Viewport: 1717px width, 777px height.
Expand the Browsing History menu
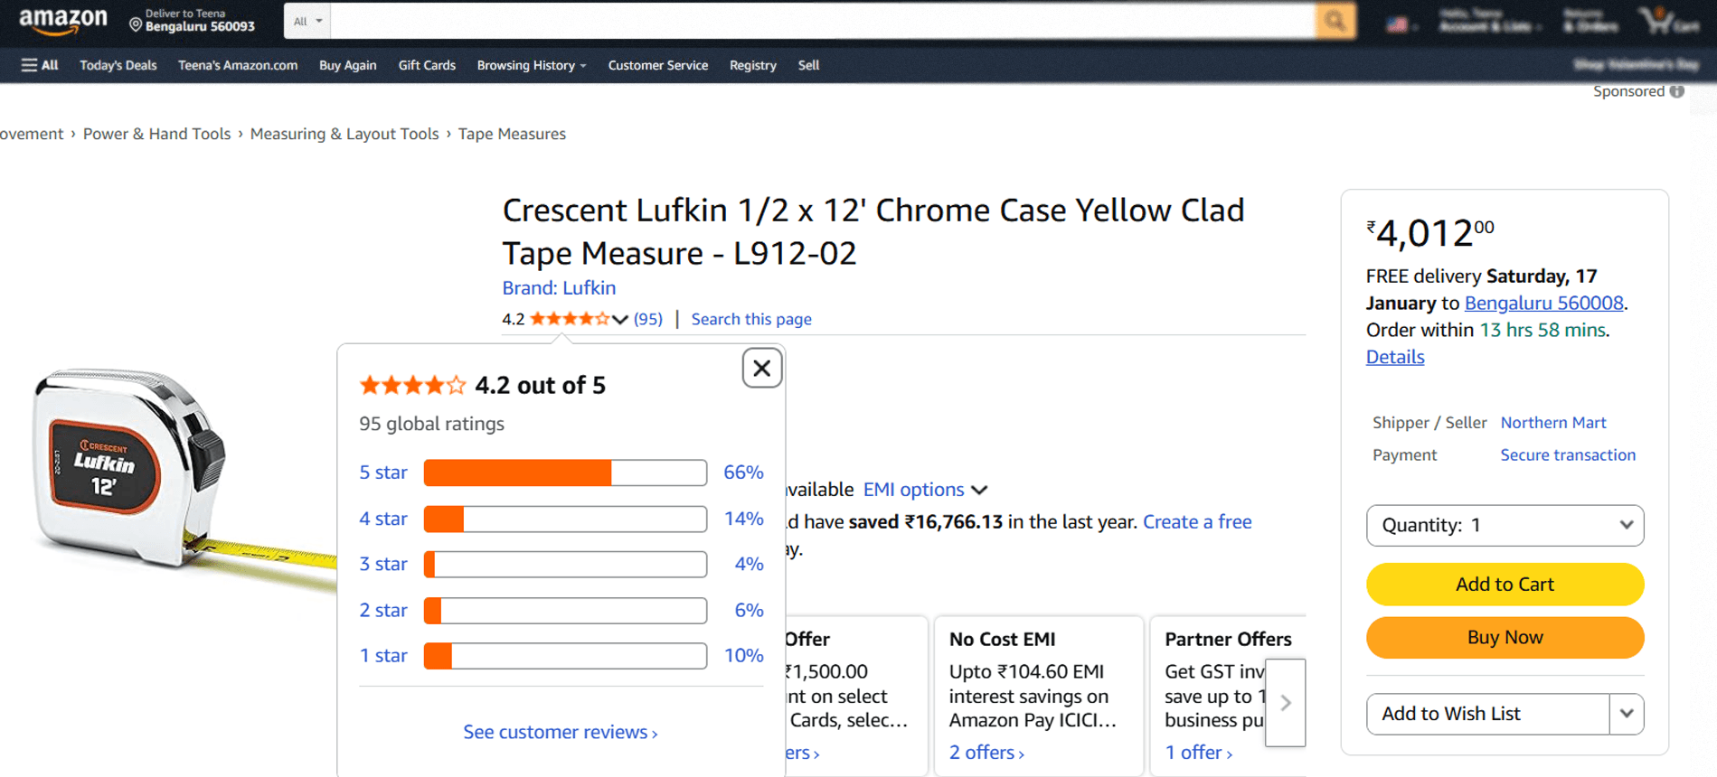(532, 65)
